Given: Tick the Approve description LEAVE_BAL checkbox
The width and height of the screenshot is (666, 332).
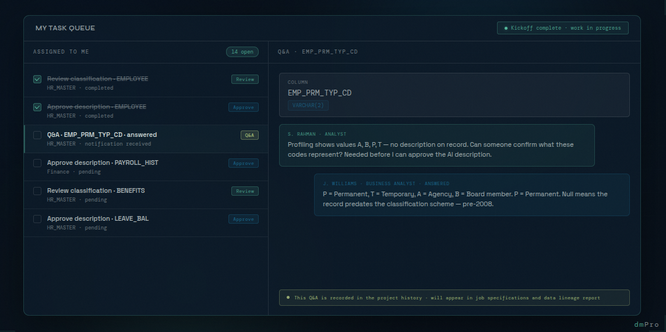Looking at the screenshot, I should [x=37, y=219].
